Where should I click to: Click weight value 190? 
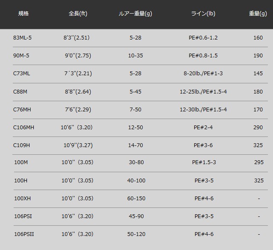tap(258, 56)
